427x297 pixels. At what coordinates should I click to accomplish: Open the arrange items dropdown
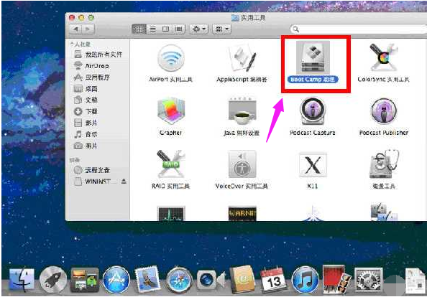click(222, 29)
